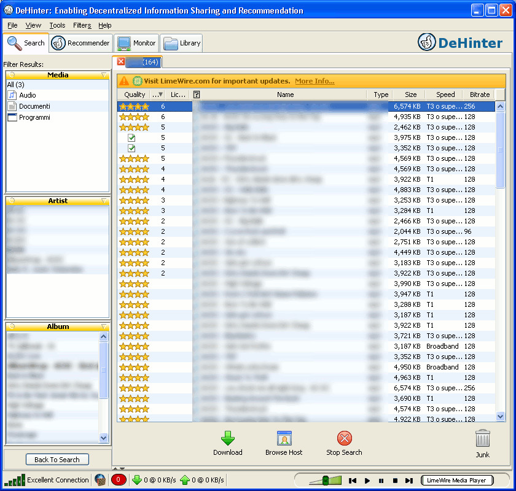This screenshot has width=516, height=491.
Task: Pause playback in media player
Action: click(381, 481)
